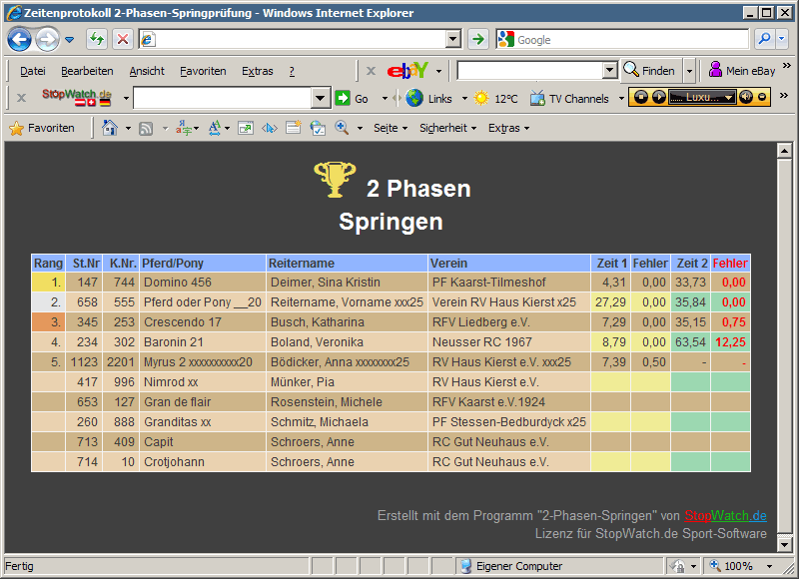
Task: Click the browser Back arrow button
Action: [19, 39]
